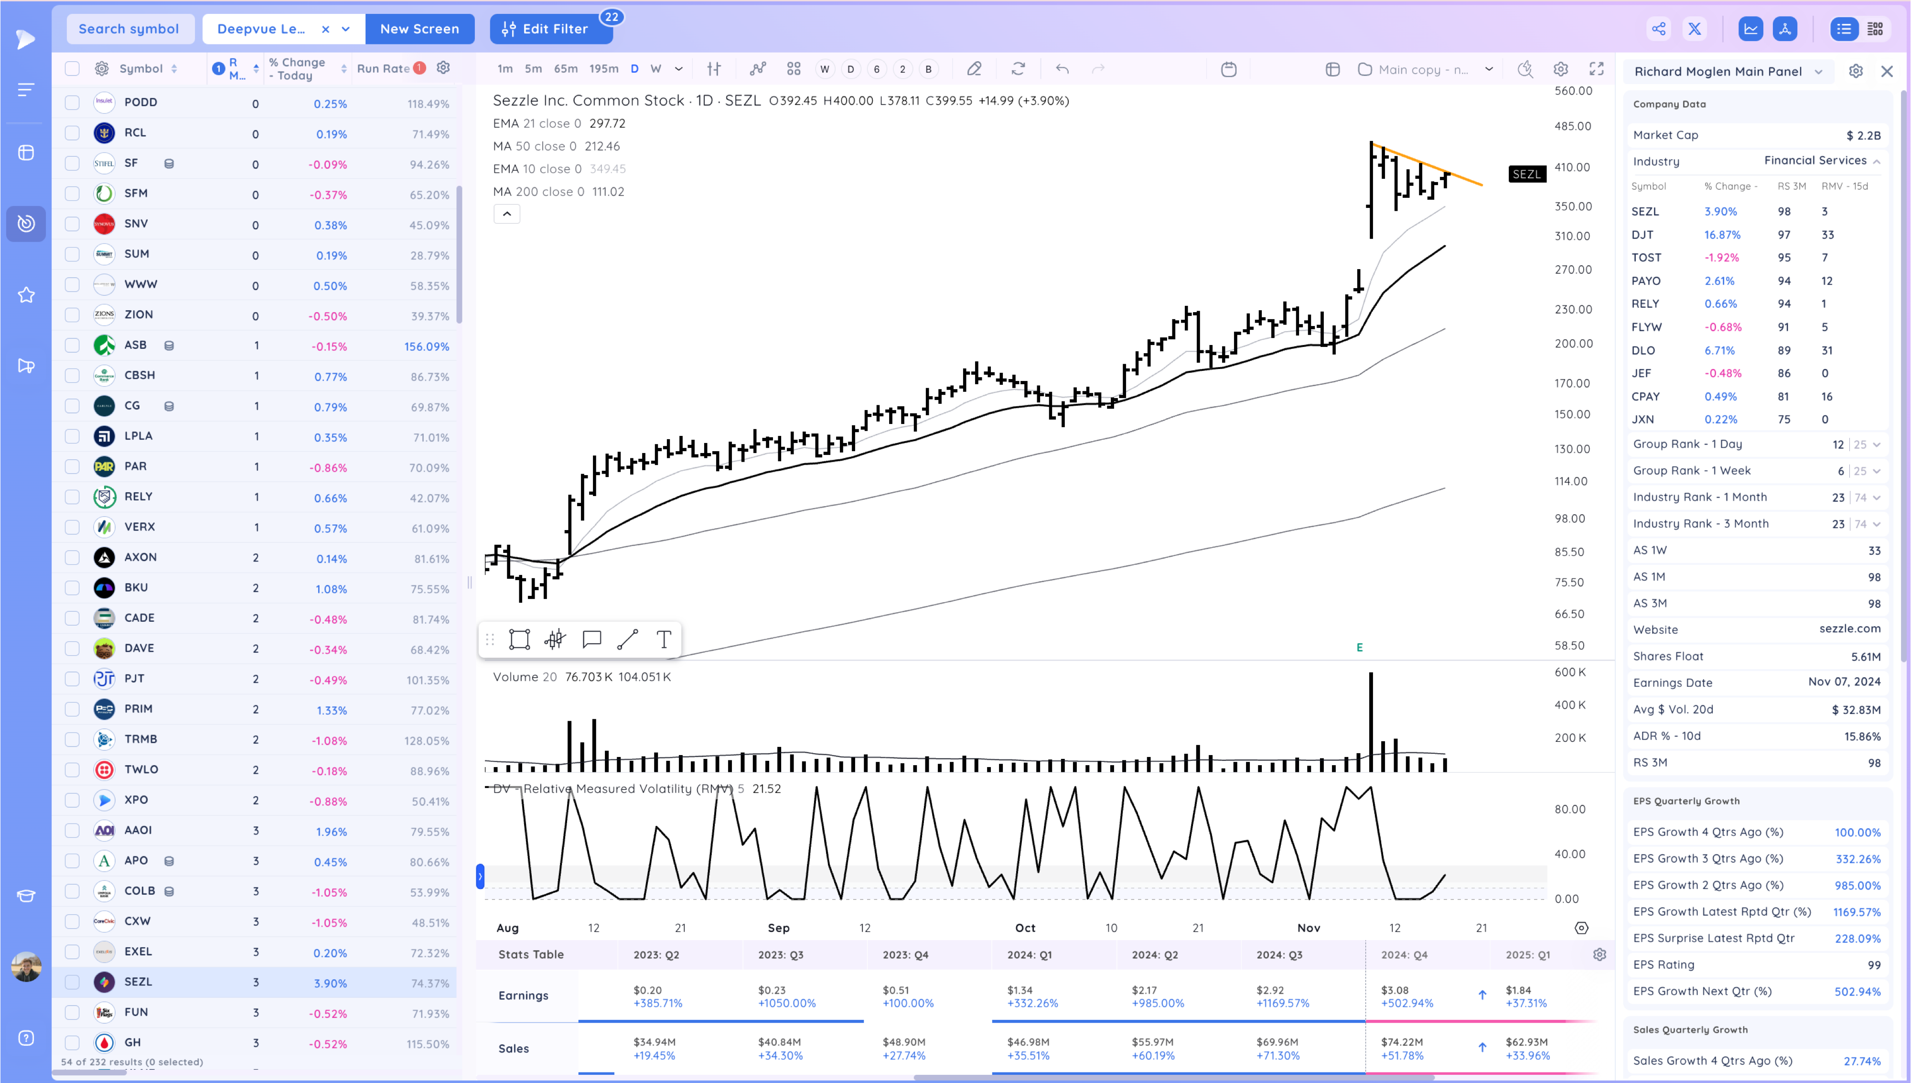Select the text annotation tool
The image size is (1911, 1083).
(x=664, y=639)
